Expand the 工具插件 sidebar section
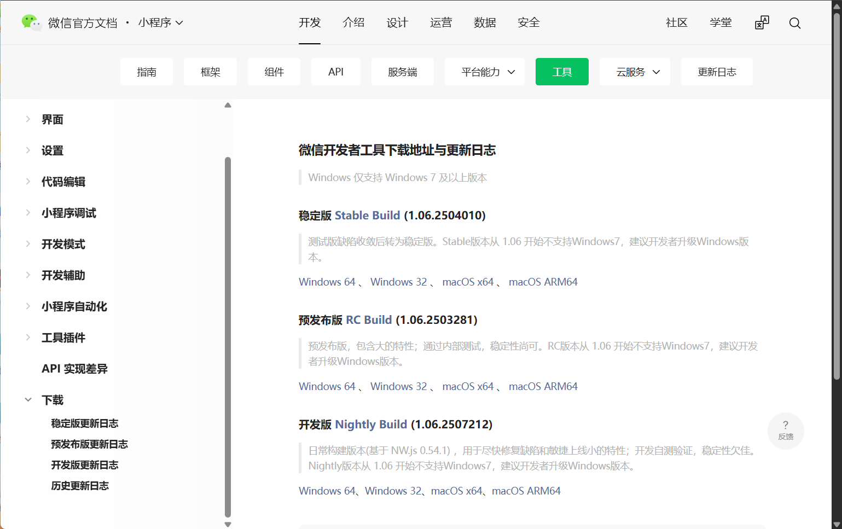This screenshot has width=842, height=529. pos(28,337)
